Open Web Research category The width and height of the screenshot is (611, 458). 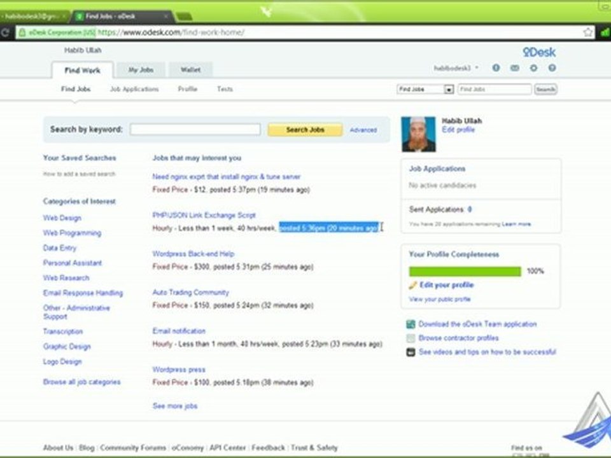[x=66, y=278]
